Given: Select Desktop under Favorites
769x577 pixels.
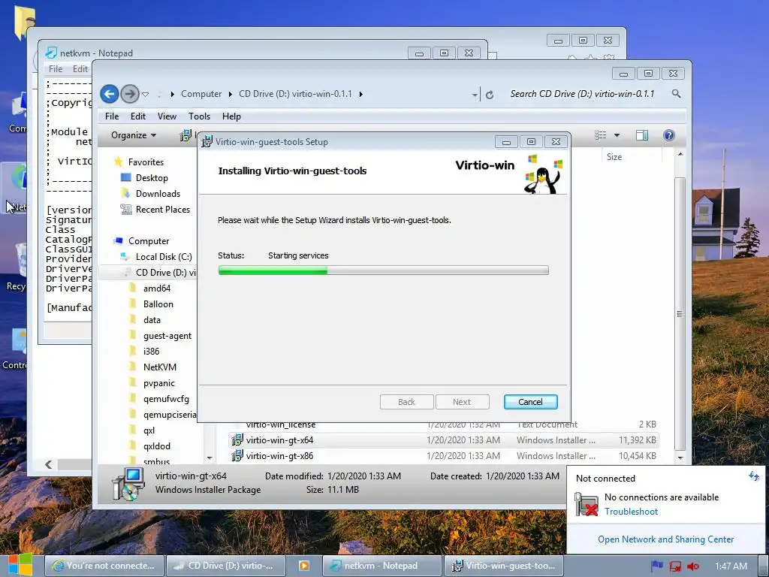Looking at the screenshot, I should click(x=152, y=177).
